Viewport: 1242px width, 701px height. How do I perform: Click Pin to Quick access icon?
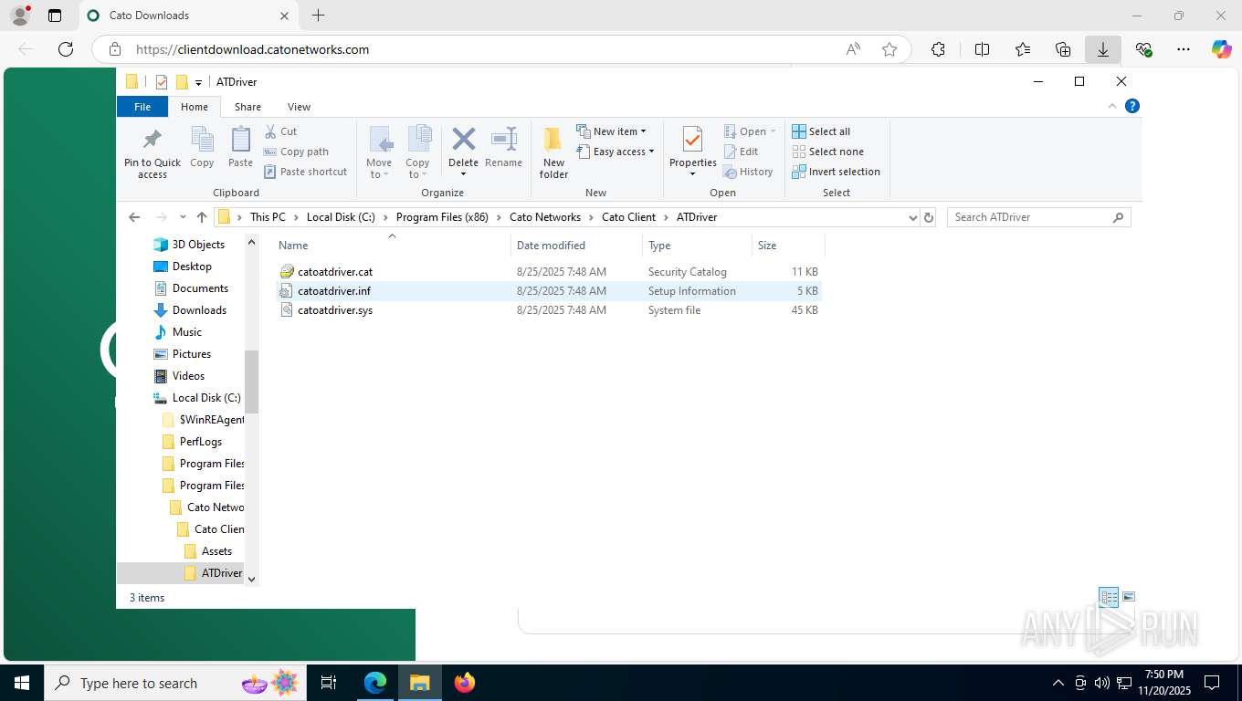point(153,152)
